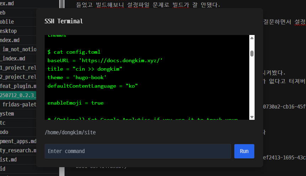
Task: Click the terminal output scrollbar thumb
Action: tap(252, 53)
